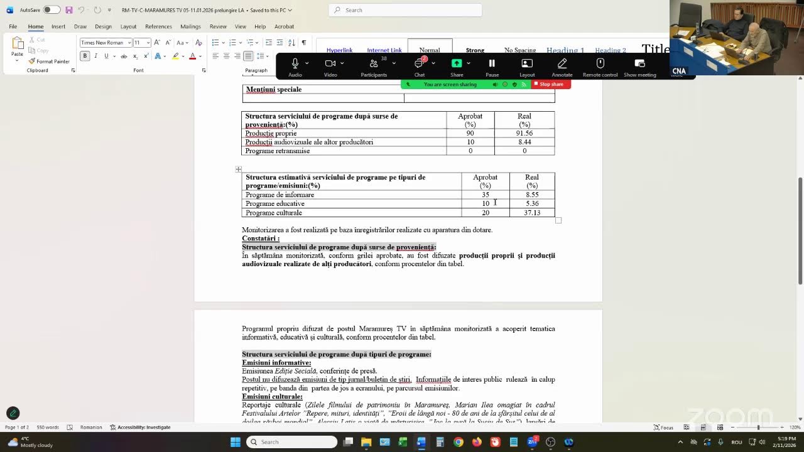
Task: Save the document with the floppy disk icon
Action: pos(68,10)
